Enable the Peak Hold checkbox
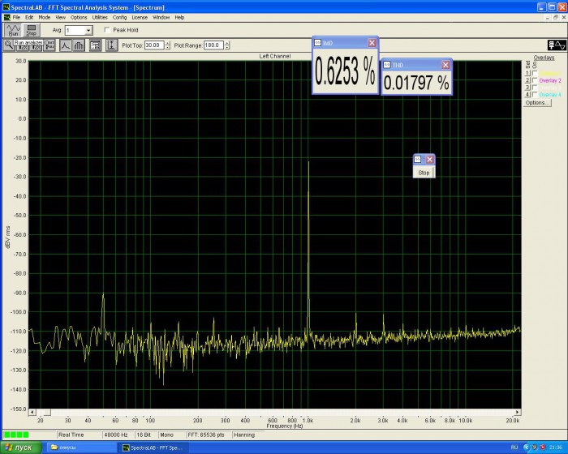 107,30
